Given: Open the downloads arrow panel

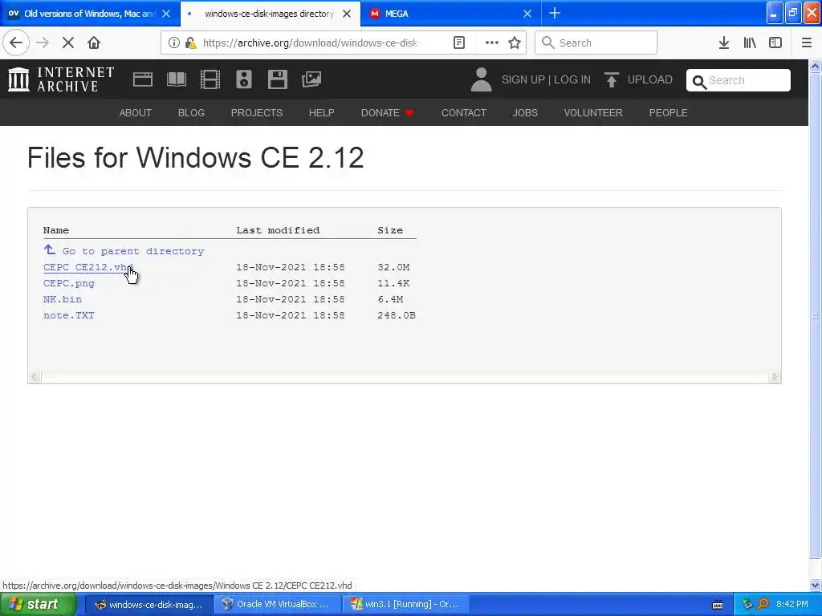Looking at the screenshot, I should pos(724,43).
